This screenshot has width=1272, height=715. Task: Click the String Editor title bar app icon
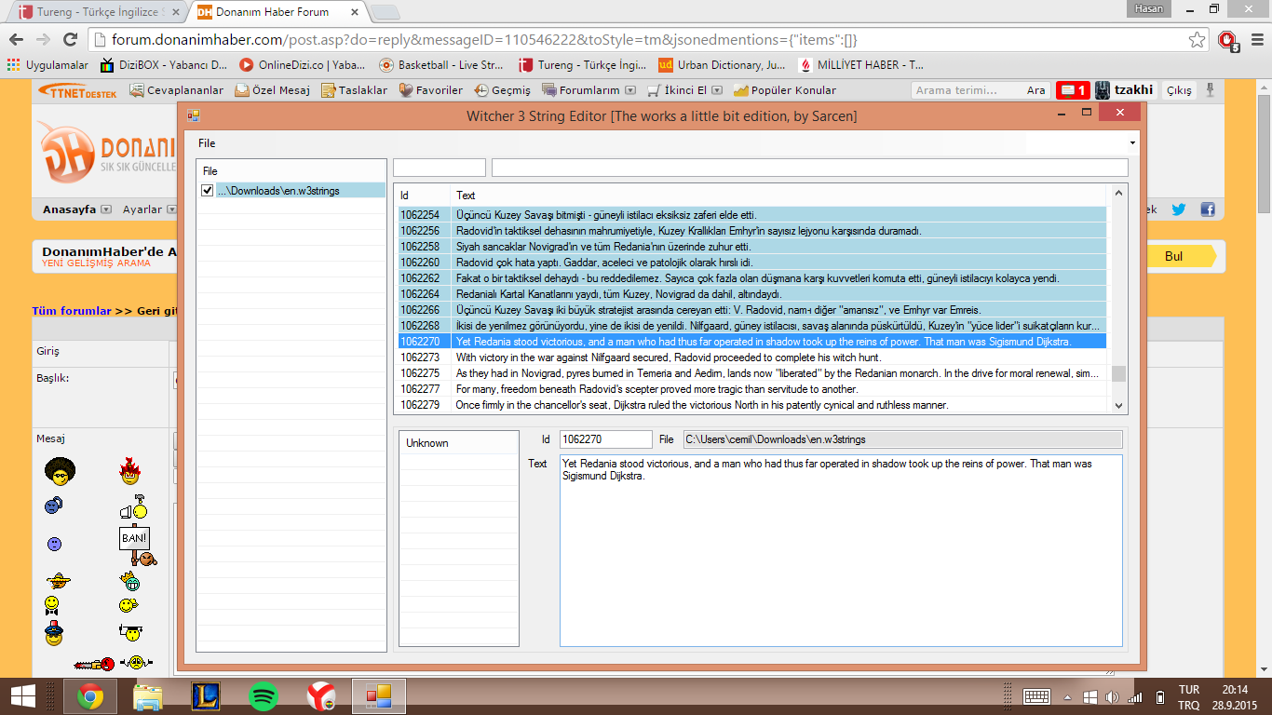pos(194,115)
